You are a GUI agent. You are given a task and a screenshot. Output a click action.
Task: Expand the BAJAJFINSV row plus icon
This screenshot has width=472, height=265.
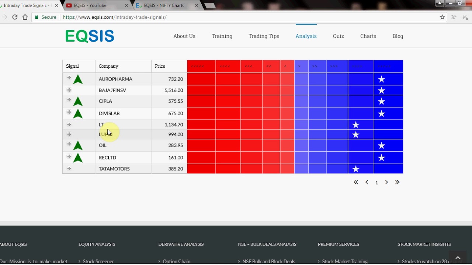click(69, 90)
